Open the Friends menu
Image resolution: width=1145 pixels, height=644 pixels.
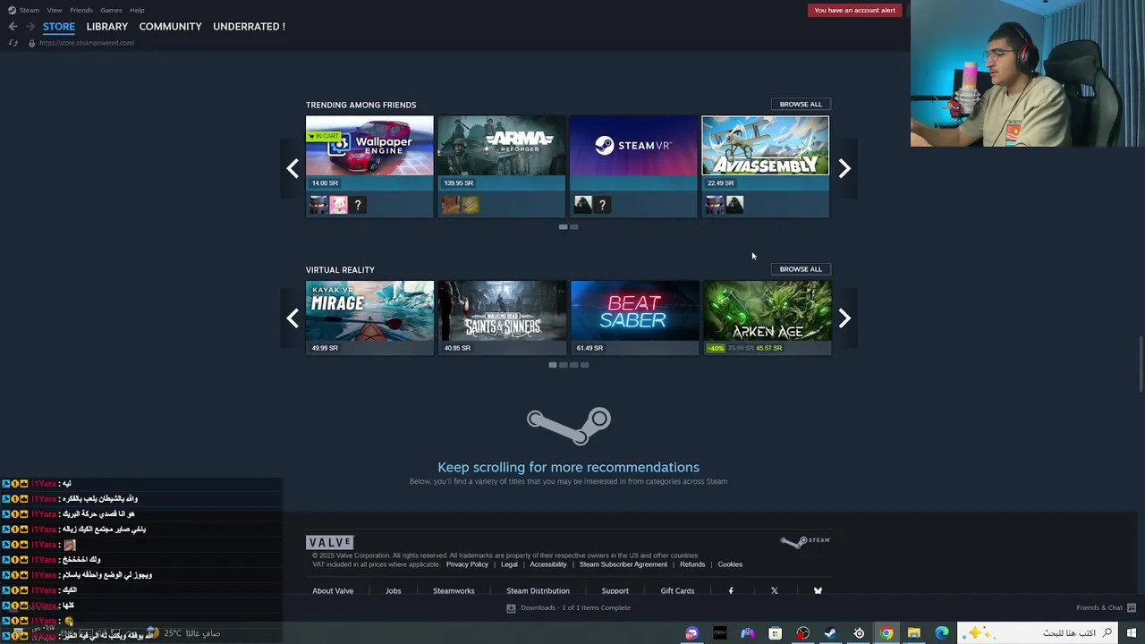(x=81, y=10)
